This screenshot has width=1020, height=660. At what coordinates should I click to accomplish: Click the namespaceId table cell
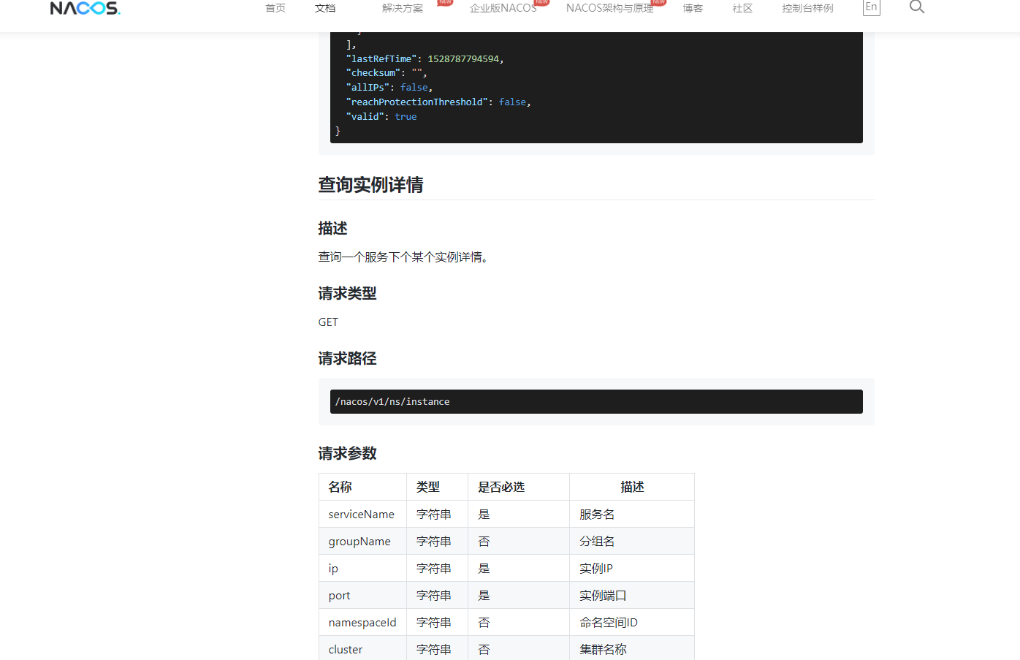(x=362, y=622)
